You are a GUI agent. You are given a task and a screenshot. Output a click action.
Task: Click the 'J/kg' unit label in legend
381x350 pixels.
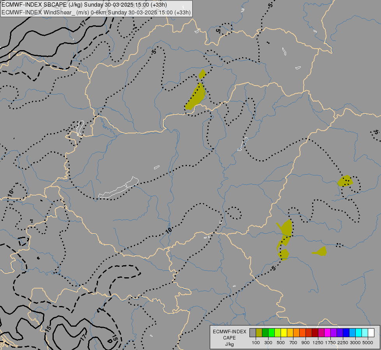tap(229, 344)
